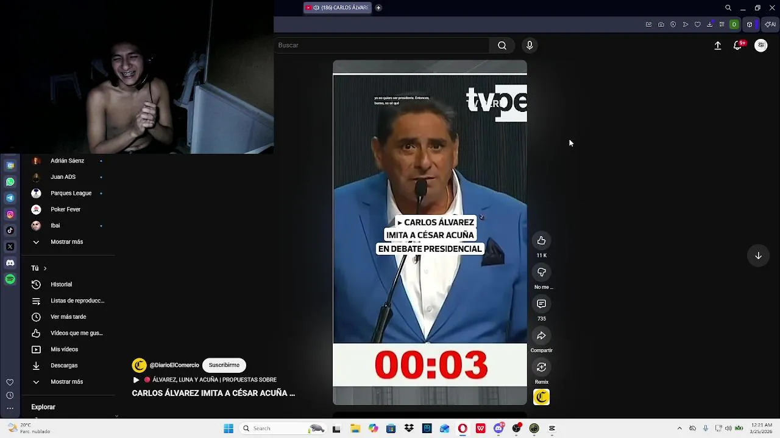780x438 pixels.
Task: Open a new browser tab
Action: click(378, 8)
